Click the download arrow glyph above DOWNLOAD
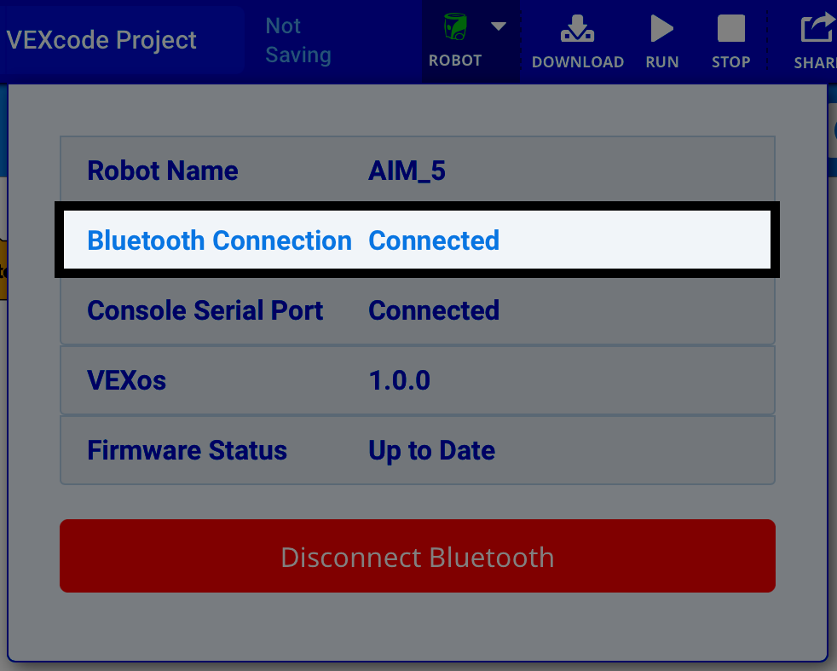The height and width of the screenshot is (671, 837). 577,27
